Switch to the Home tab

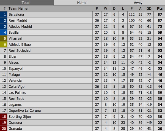pos(82,3)
